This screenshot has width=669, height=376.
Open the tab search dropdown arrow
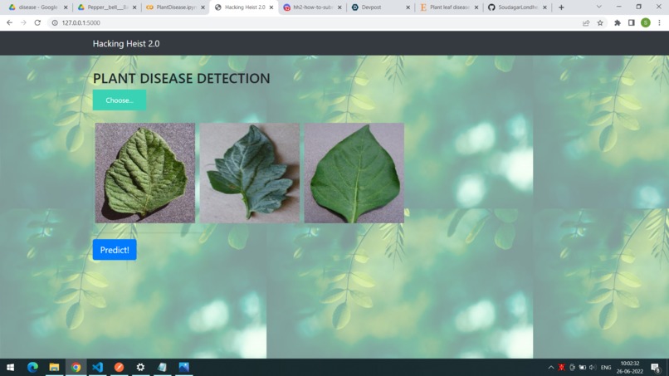(x=599, y=7)
